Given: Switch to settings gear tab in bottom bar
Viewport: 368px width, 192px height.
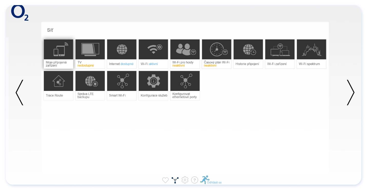Looking at the screenshot, I should (x=185, y=180).
